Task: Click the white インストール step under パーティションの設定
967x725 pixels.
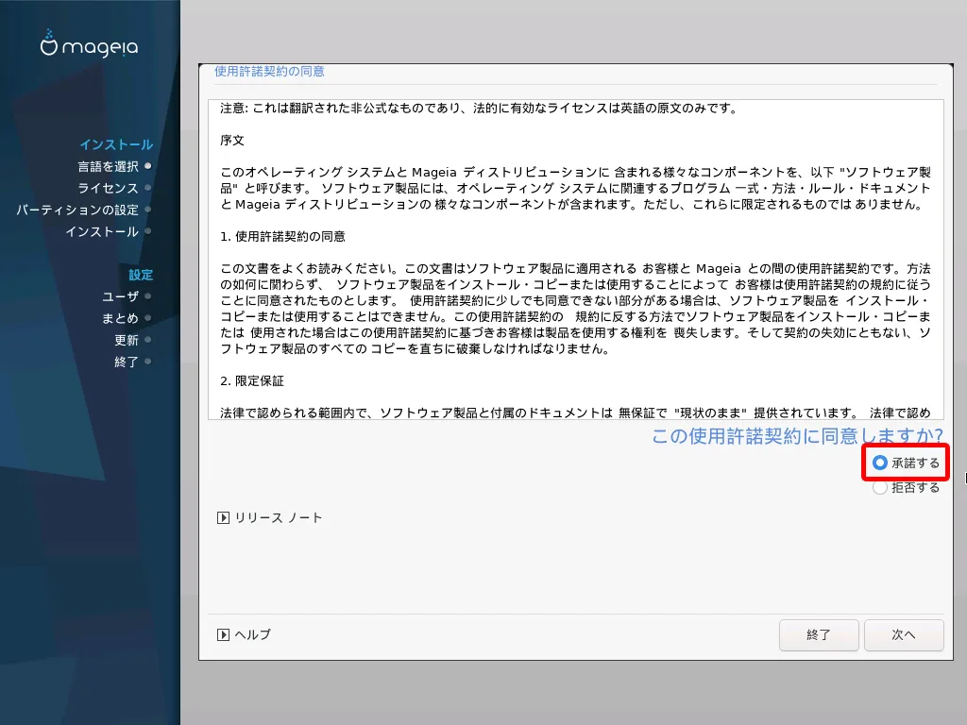Action: 102,231
